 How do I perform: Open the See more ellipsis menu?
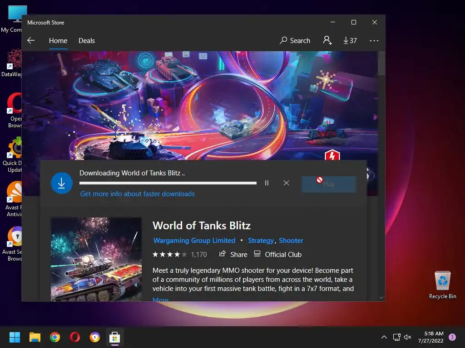(x=374, y=40)
